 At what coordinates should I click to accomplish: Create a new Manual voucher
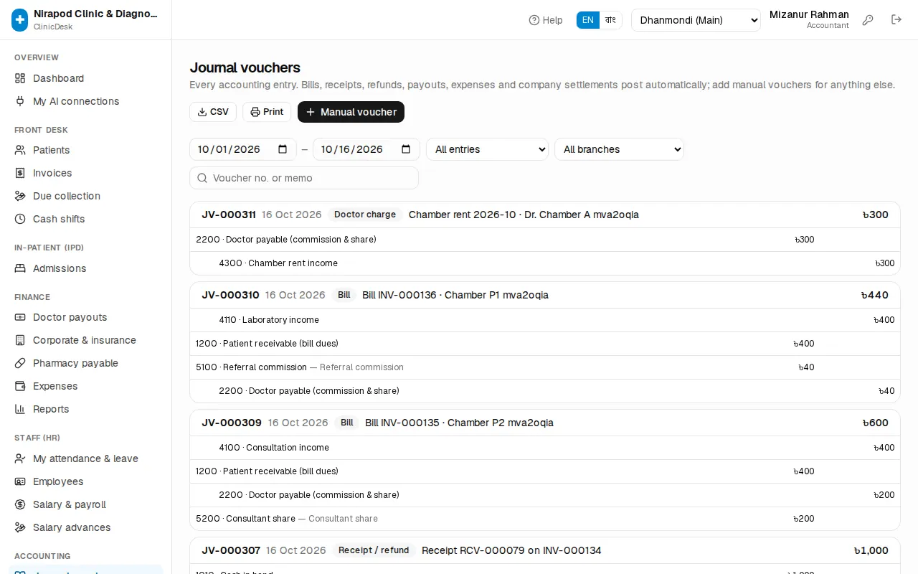pos(351,112)
